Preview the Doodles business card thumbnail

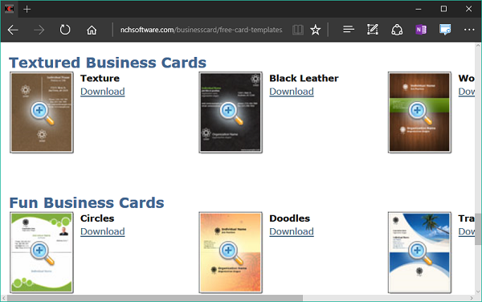pos(231,252)
